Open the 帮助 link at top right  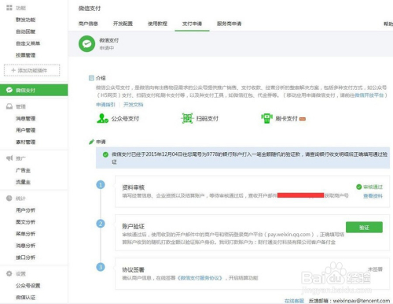click(388, 24)
